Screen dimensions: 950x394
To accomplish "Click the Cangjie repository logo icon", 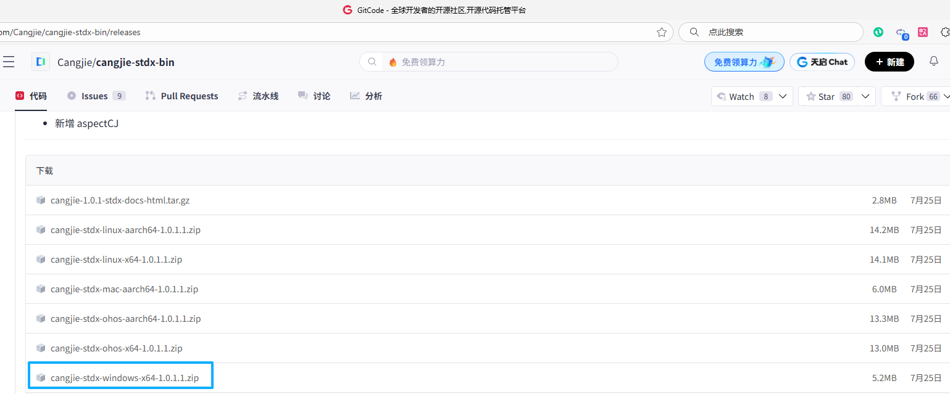I will click(41, 62).
